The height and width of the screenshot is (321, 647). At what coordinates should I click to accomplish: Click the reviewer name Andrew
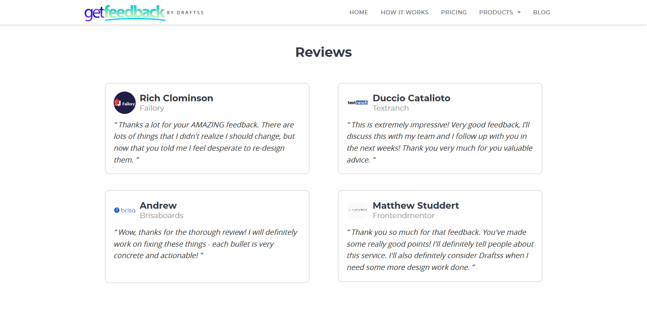[158, 205]
